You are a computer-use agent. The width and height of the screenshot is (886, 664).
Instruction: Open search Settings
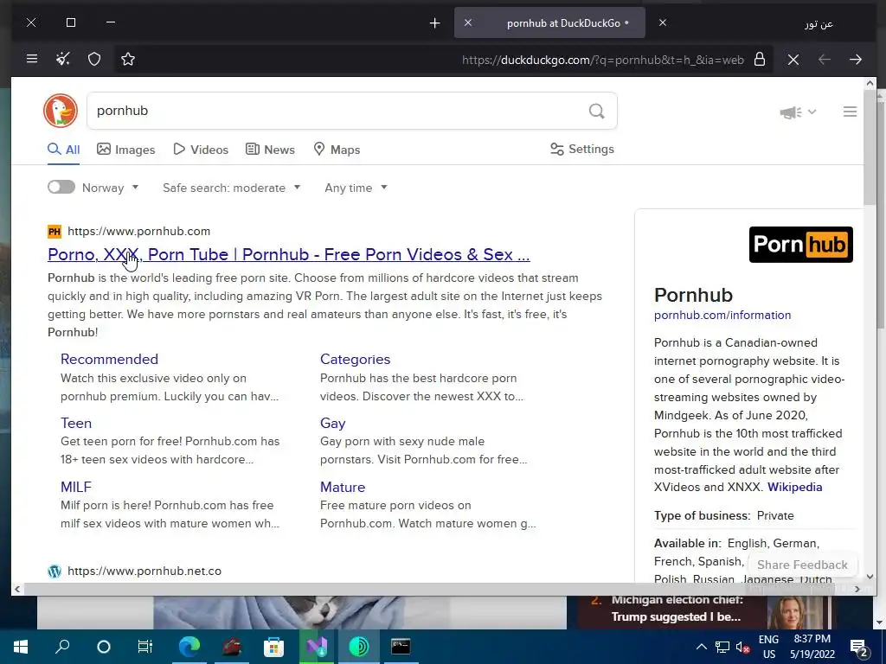coord(582,149)
